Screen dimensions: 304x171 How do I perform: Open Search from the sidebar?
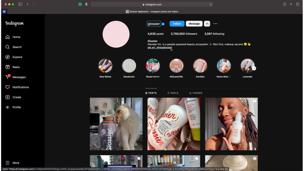(x=13, y=47)
